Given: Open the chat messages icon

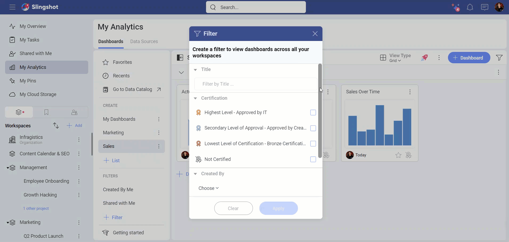Looking at the screenshot, I should tap(484, 7).
